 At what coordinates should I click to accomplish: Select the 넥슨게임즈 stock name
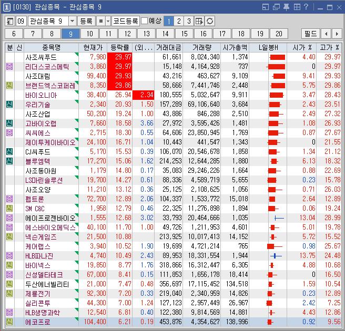(41, 237)
